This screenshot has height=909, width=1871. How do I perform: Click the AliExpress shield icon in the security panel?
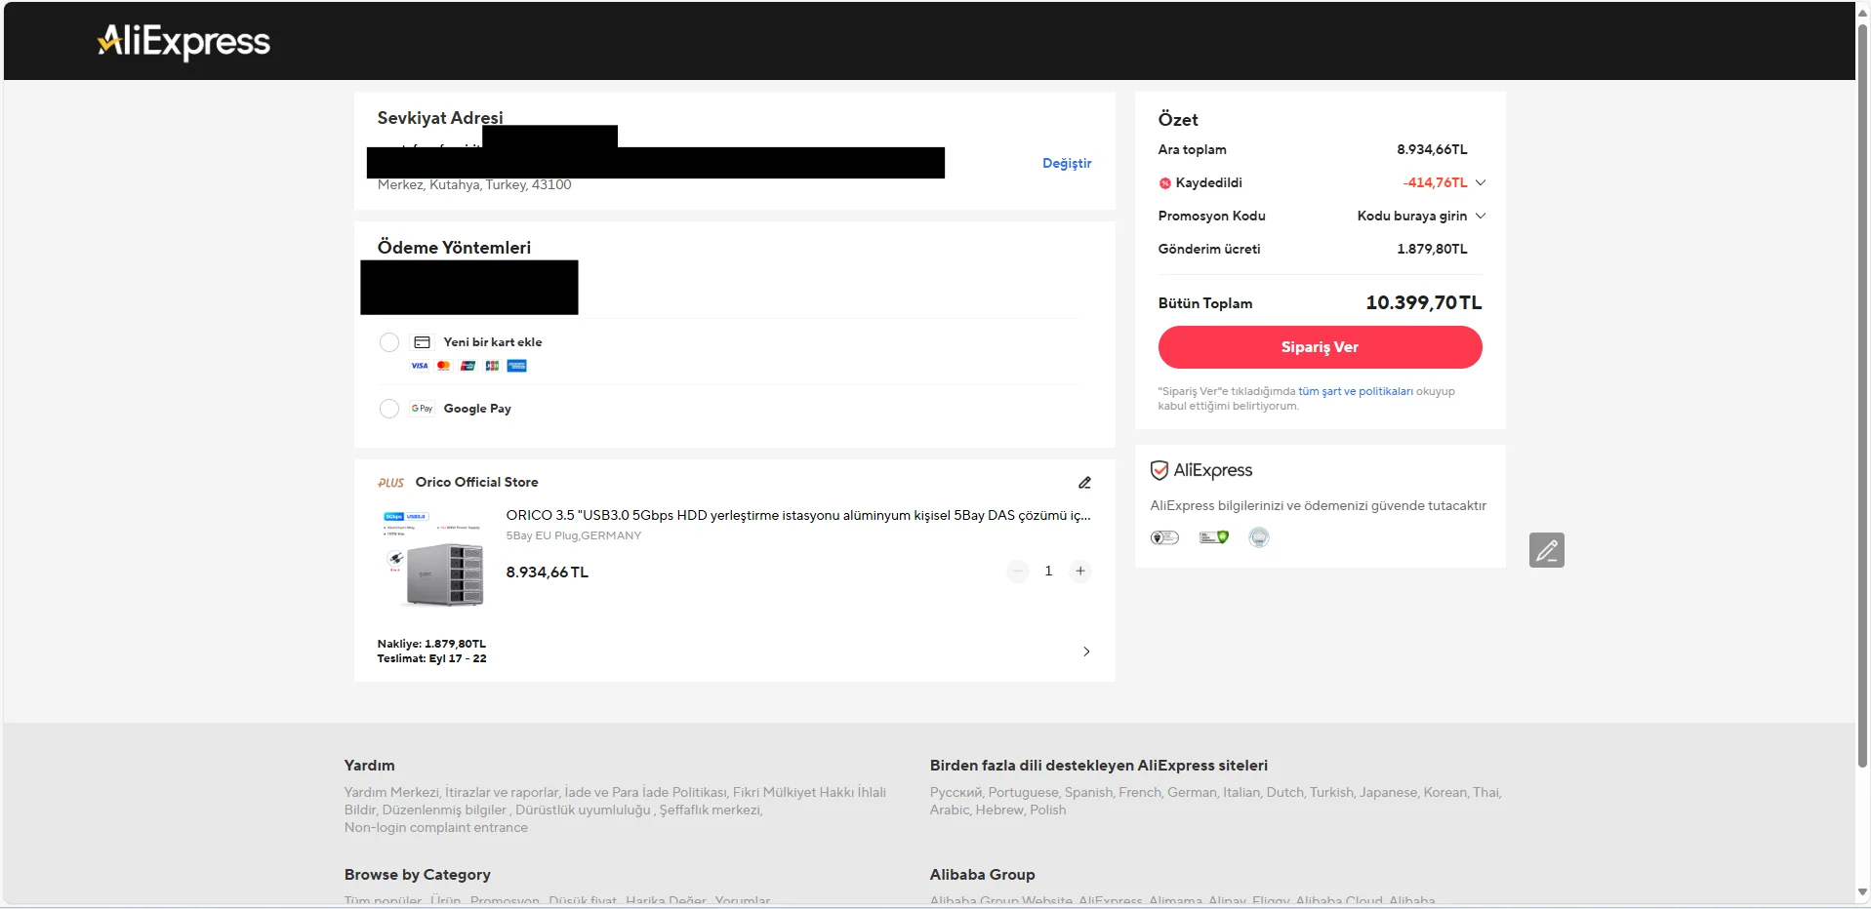tap(1159, 470)
